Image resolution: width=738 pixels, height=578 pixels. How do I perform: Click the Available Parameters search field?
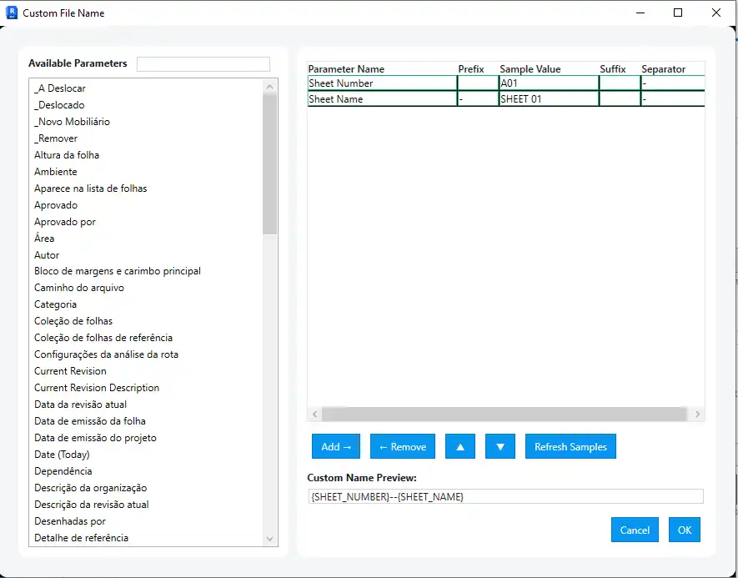(203, 64)
